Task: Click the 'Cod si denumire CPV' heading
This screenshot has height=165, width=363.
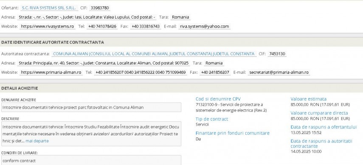Action: [218, 99]
